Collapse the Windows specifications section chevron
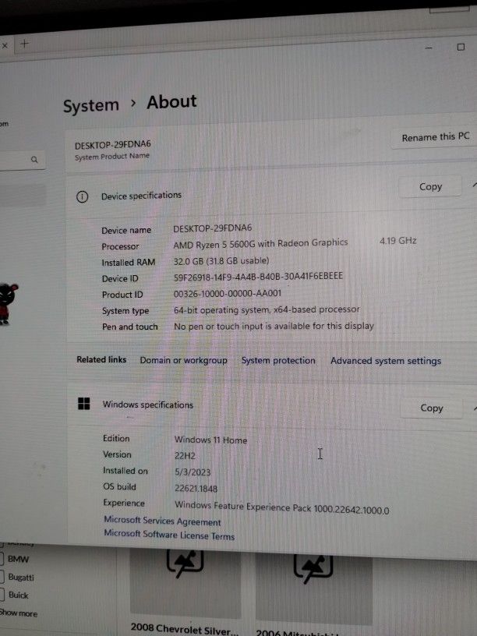477x636 pixels. 475,408
